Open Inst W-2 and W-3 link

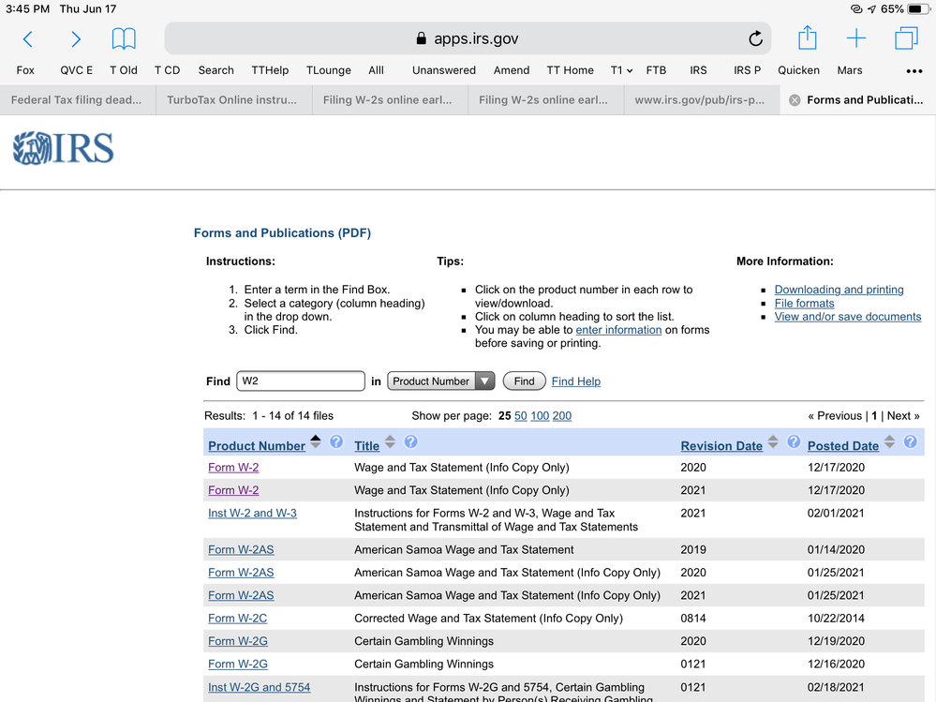point(252,513)
